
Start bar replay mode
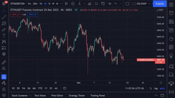(x=110, y=4)
